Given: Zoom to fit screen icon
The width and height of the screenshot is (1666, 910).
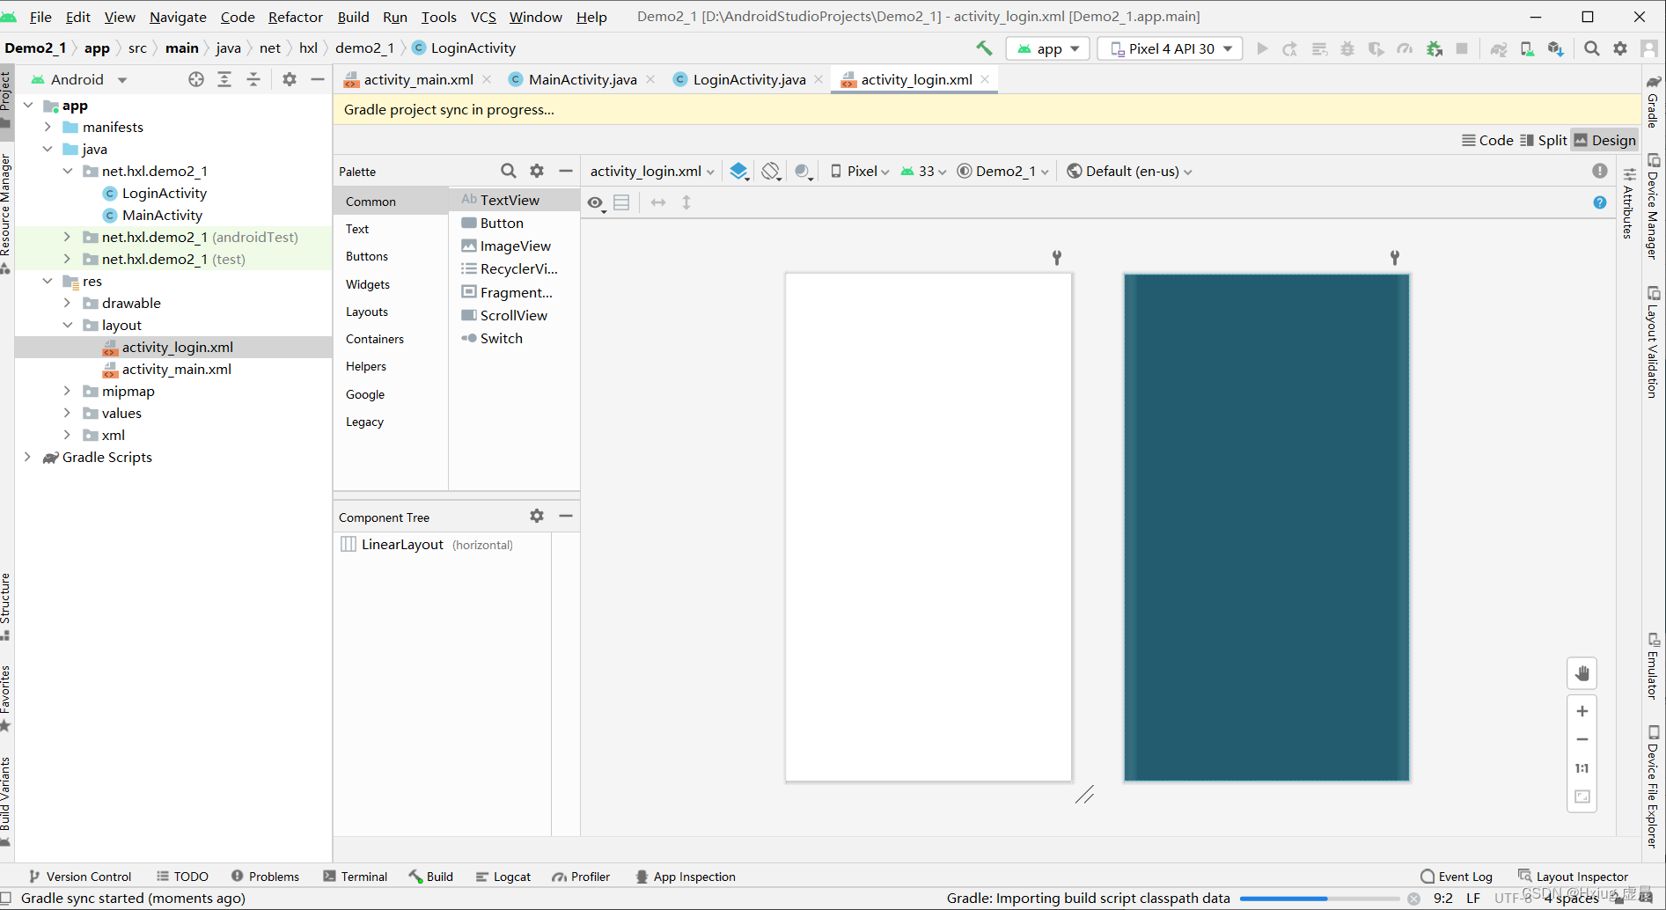Looking at the screenshot, I should click(1582, 796).
